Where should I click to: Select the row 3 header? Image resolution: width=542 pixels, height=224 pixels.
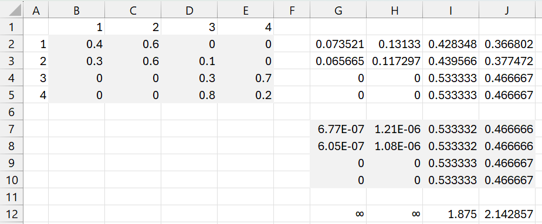click(x=11, y=60)
